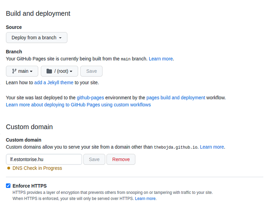Remove the custom domain
Image resolution: width=278 pixels, height=213 pixels.
[121, 159]
